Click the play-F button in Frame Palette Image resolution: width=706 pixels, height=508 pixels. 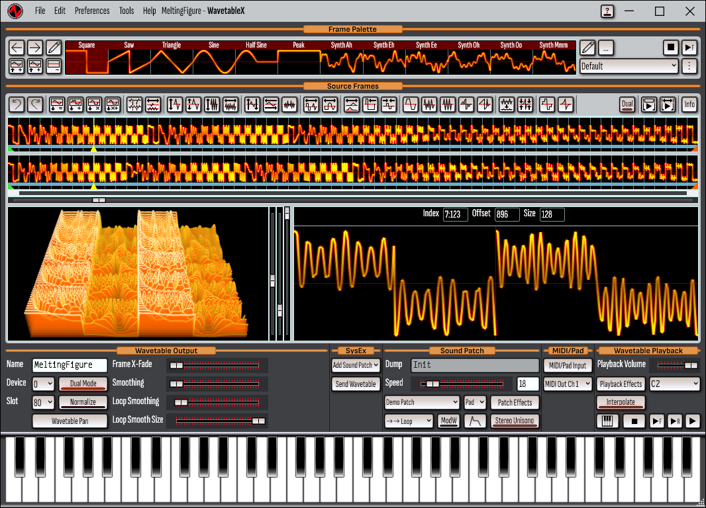(x=689, y=48)
